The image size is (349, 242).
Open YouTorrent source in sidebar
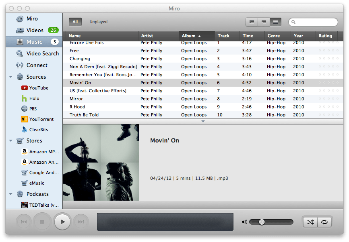click(37, 119)
